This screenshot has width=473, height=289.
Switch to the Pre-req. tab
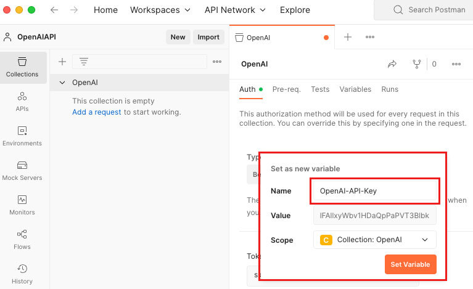pos(287,89)
